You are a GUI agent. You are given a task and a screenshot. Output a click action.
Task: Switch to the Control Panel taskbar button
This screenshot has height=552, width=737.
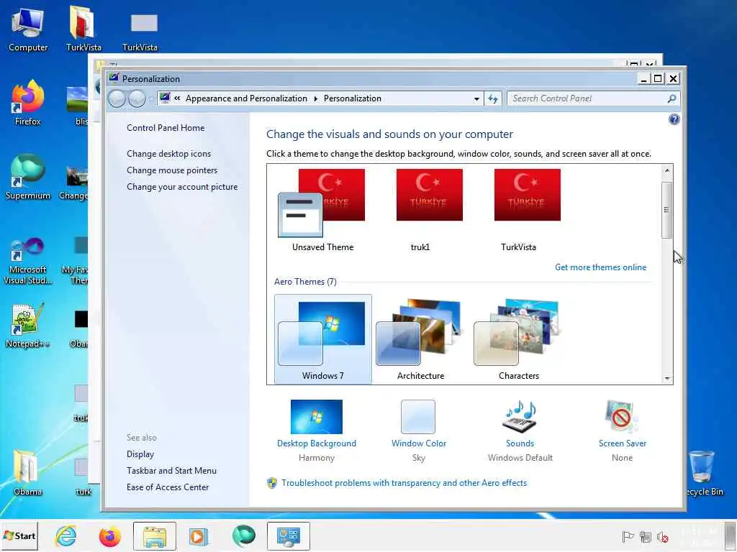288,535
